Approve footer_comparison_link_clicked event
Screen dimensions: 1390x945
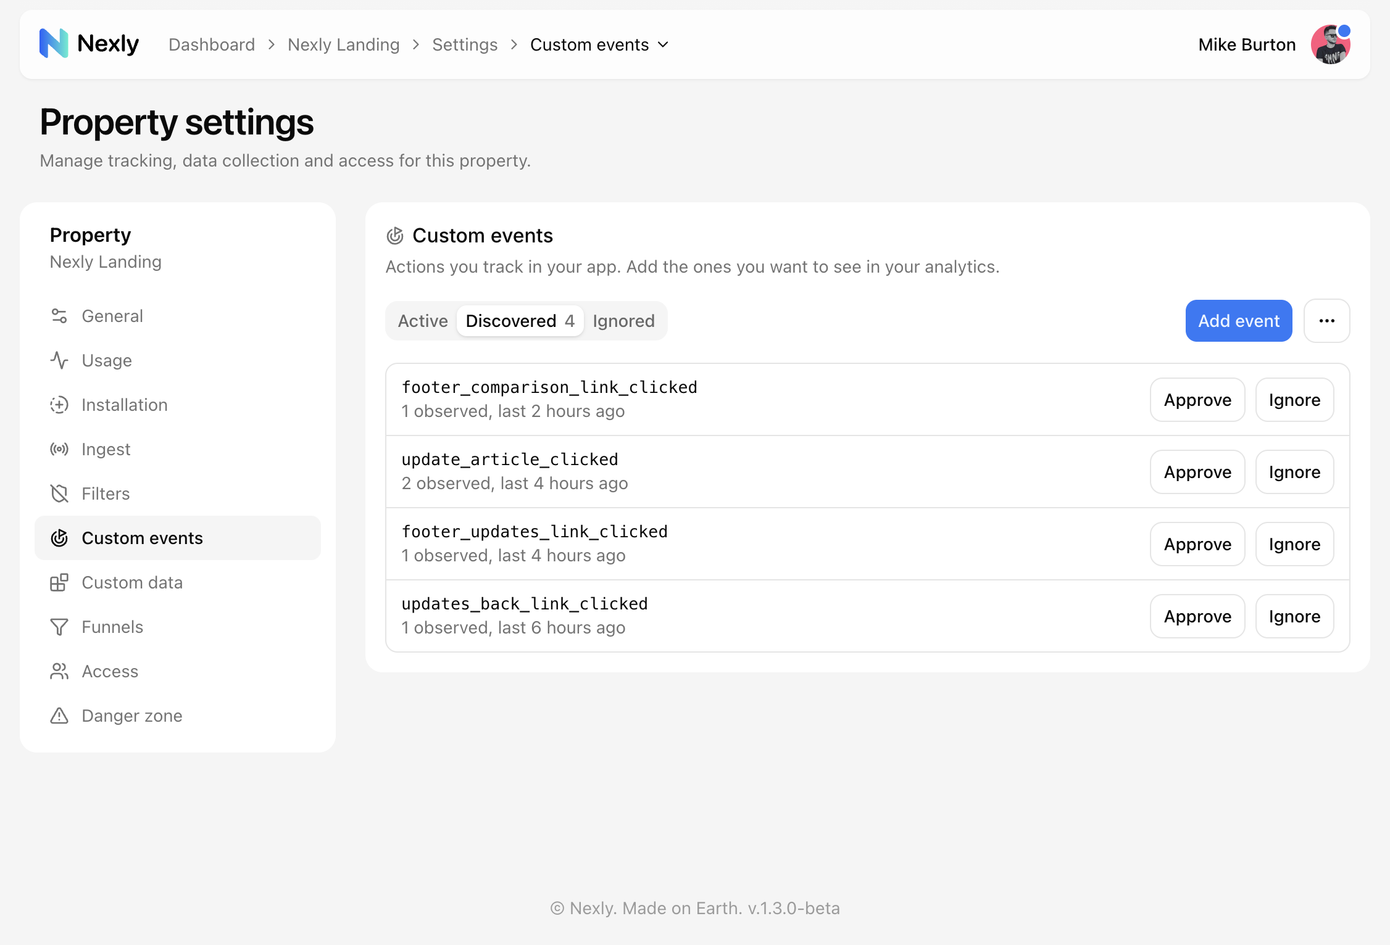[x=1197, y=400]
